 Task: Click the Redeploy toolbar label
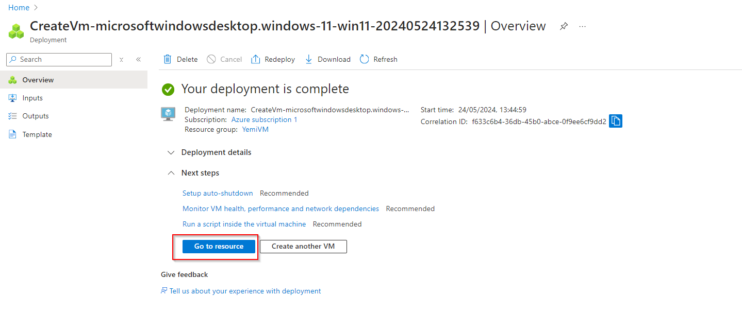click(279, 59)
